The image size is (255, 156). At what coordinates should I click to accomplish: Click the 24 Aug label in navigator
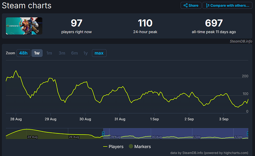(33, 137)
